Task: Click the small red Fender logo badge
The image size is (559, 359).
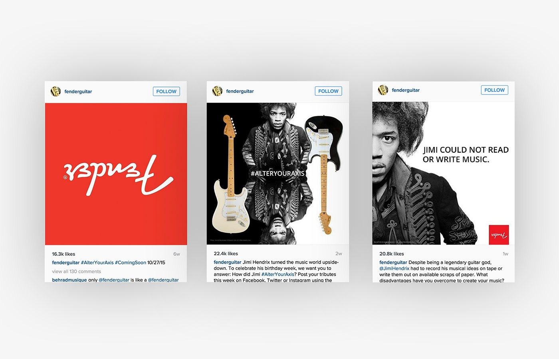Action: point(499,235)
